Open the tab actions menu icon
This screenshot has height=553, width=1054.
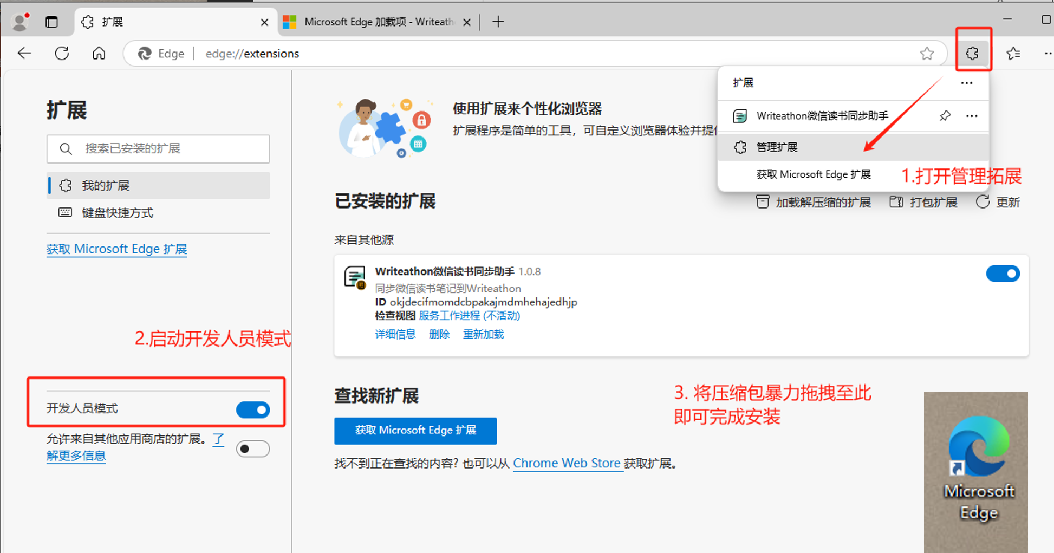51,22
